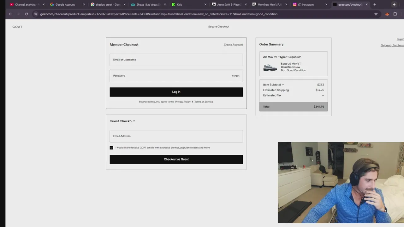Screen dimensions: 404x227
Task: Close the Instagram tab
Action: pyautogui.click(x=326, y=4)
